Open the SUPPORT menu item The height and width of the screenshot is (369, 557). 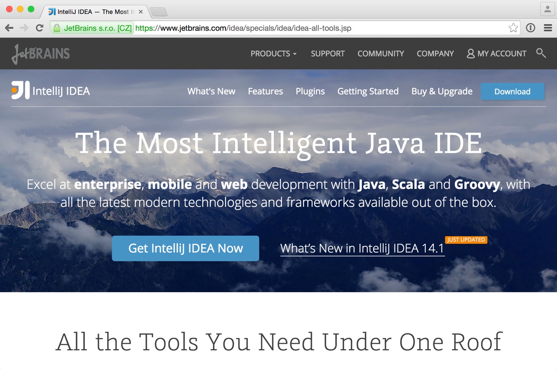pyautogui.click(x=328, y=54)
